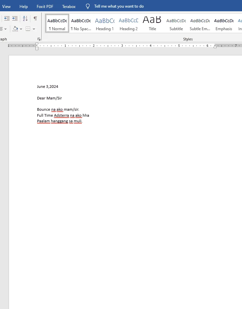The image size is (242, 309).
Task: Apply the Heading 1 style
Action: tap(105, 23)
